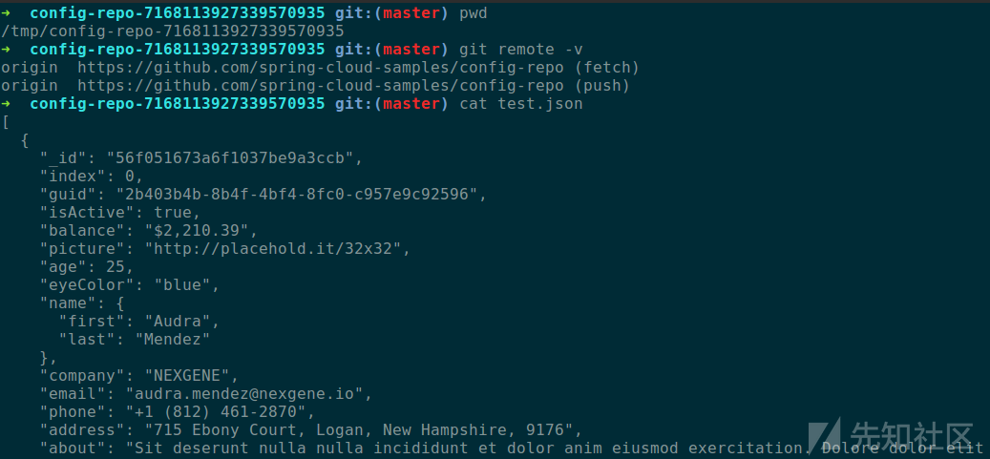
Task: Select the guid value string
Action: coord(301,194)
